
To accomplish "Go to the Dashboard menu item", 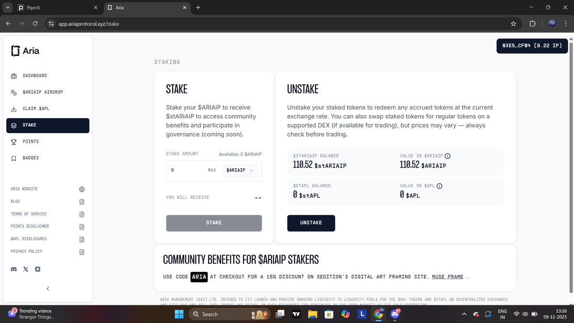I will (48, 76).
